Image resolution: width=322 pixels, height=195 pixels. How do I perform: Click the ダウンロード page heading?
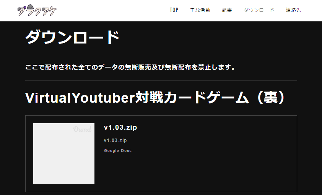72,37
